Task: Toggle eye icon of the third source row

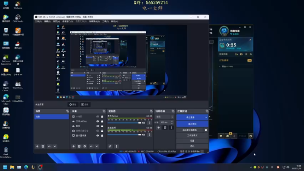Action: (98, 126)
